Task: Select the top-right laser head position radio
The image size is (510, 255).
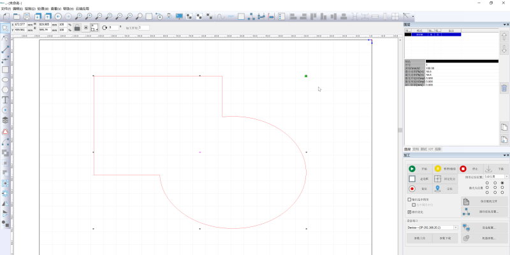Action: click(502, 183)
